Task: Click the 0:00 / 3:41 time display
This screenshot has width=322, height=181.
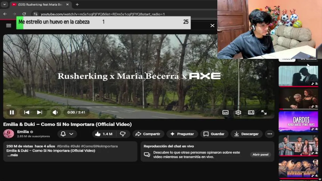Action: [76, 112]
